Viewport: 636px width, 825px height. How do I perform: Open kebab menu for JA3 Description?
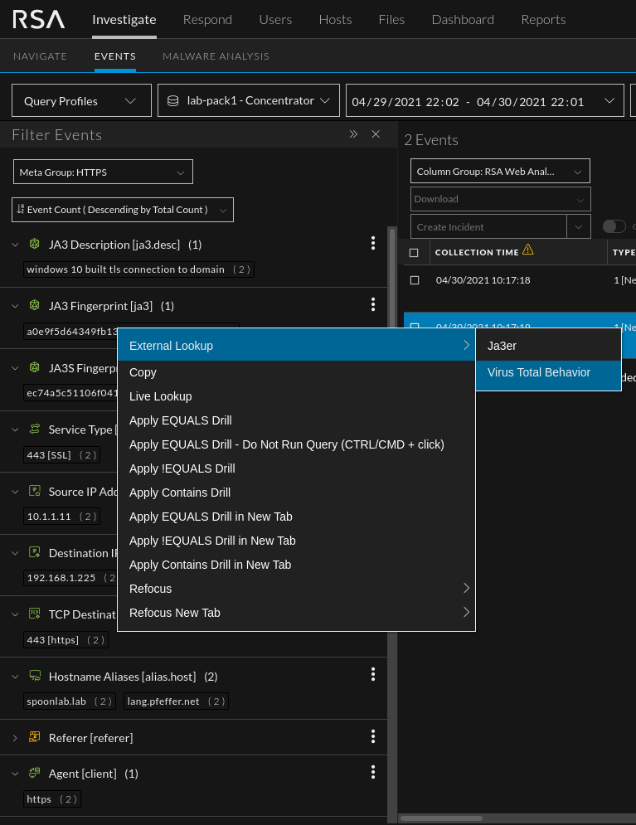(x=373, y=243)
